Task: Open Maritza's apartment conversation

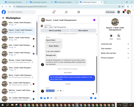Action: [18, 61]
